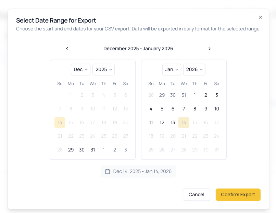Open the Dec month dropdown

[x=80, y=69]
